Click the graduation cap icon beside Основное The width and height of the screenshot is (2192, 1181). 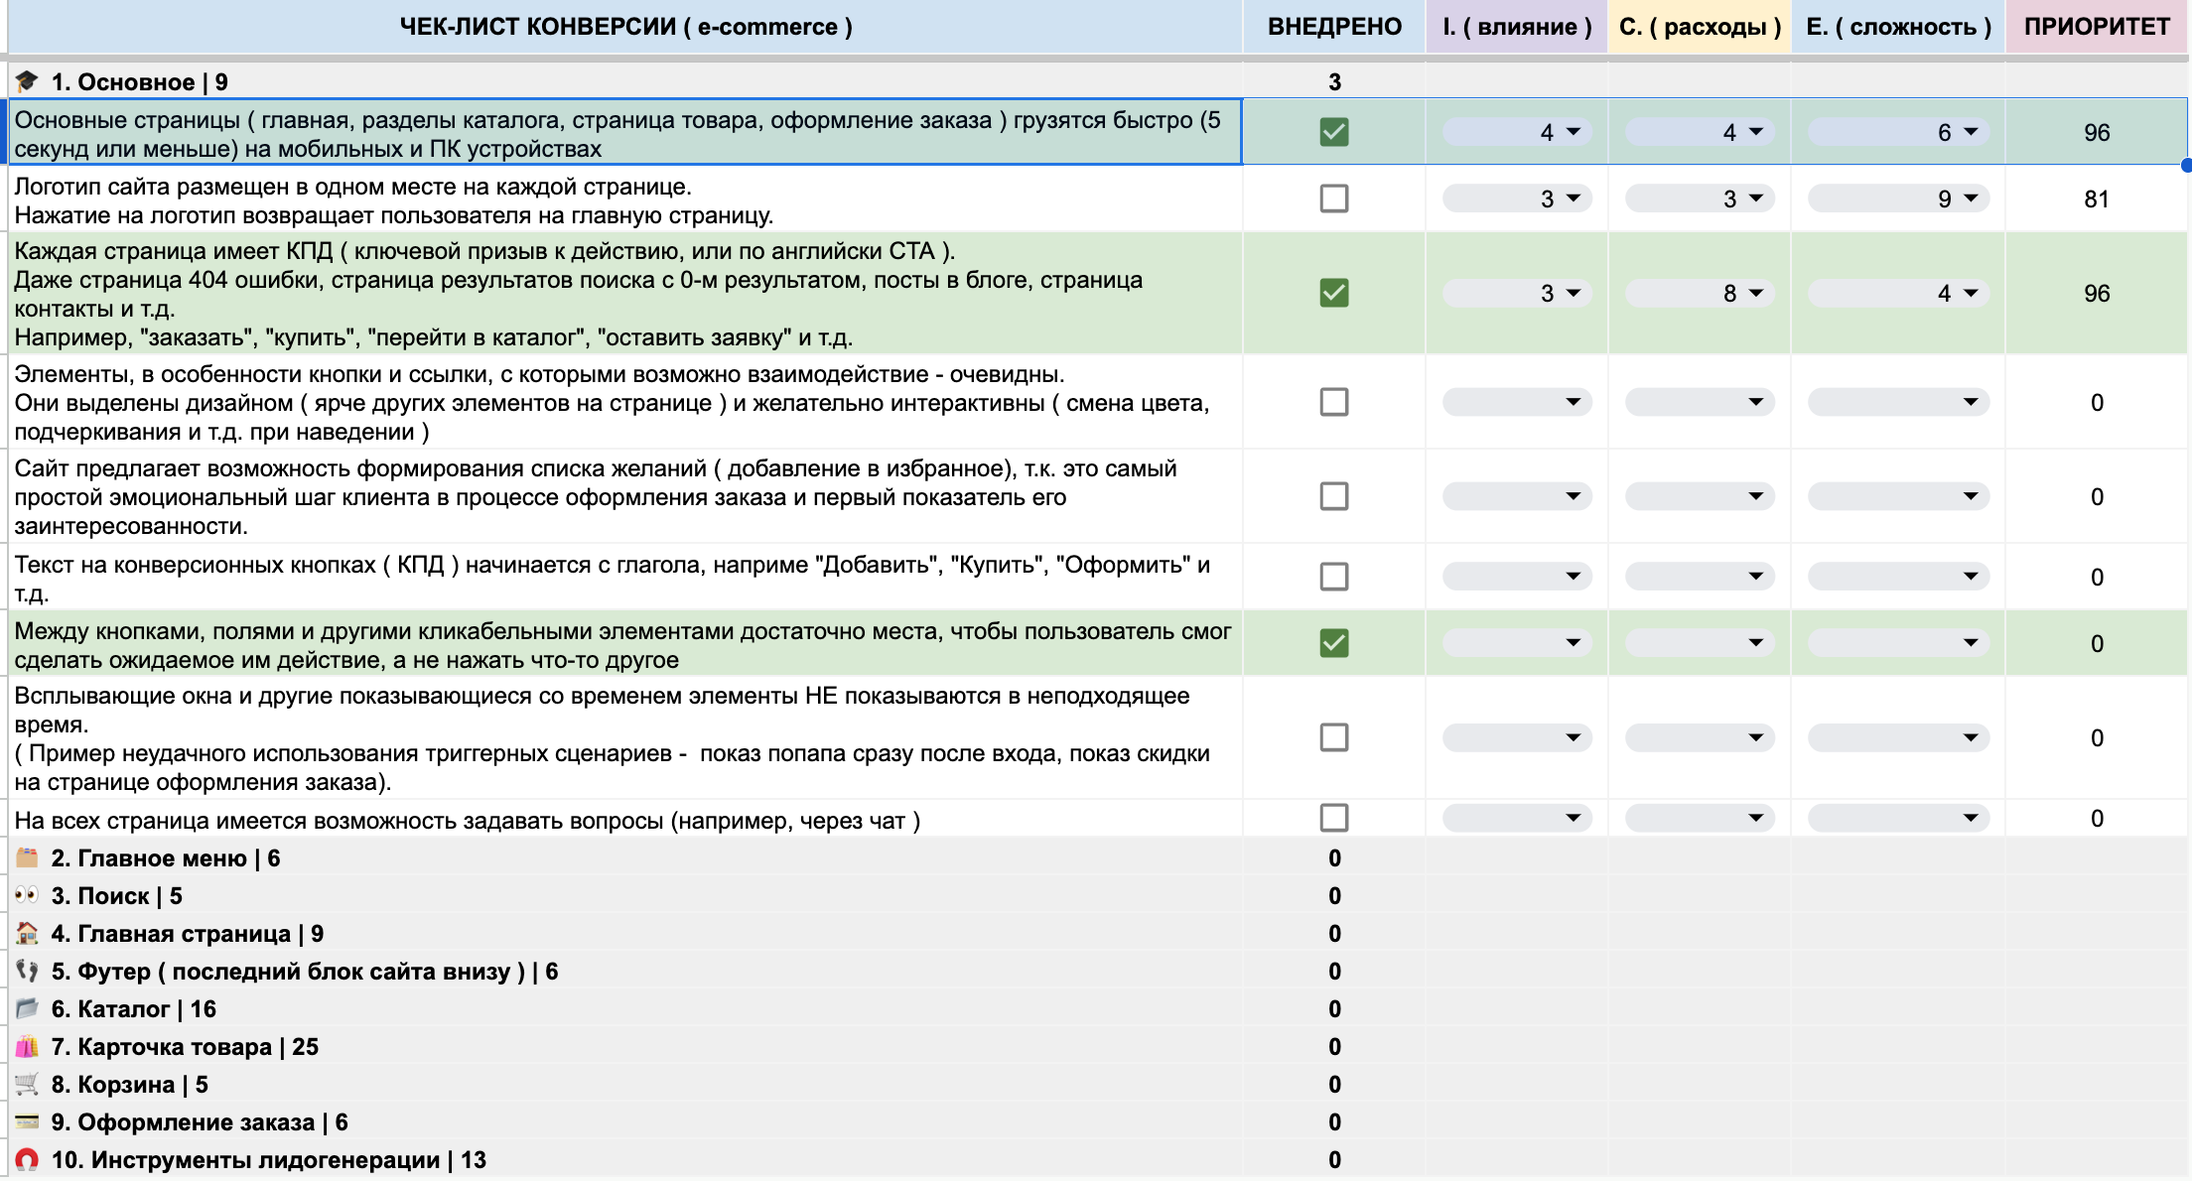(27, 81)
